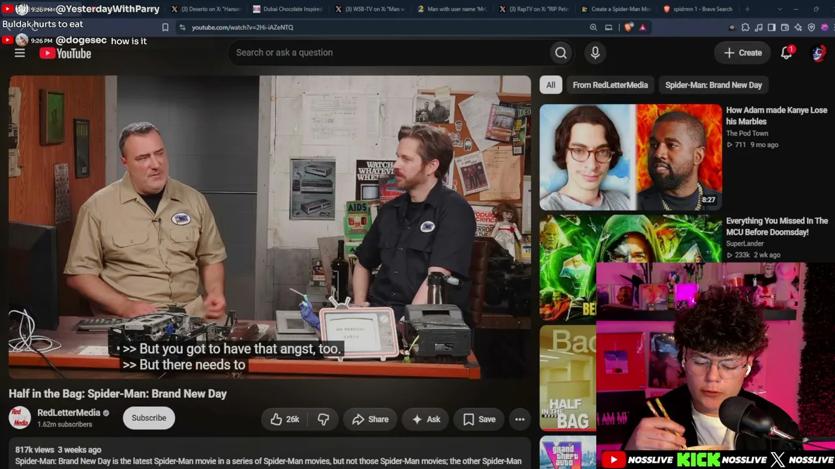835x469 pixels.
Task: Select Spider-Man: Brand New Day filter chip
Action: [x=714, y=85]
